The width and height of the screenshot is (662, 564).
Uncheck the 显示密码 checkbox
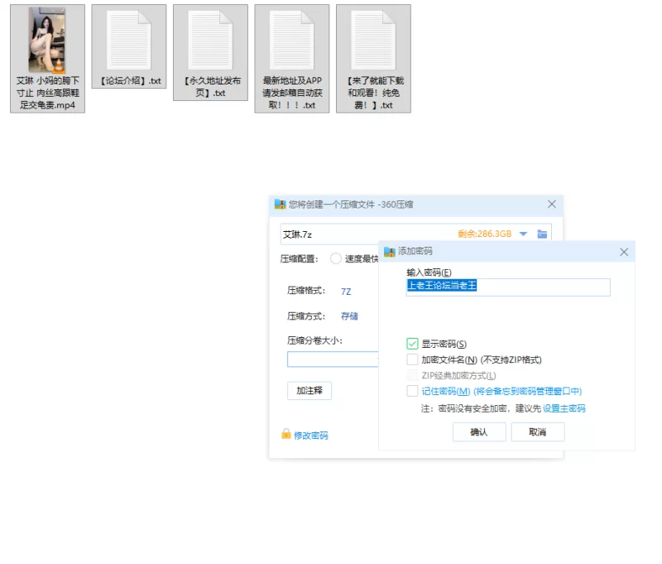point(412,344)
